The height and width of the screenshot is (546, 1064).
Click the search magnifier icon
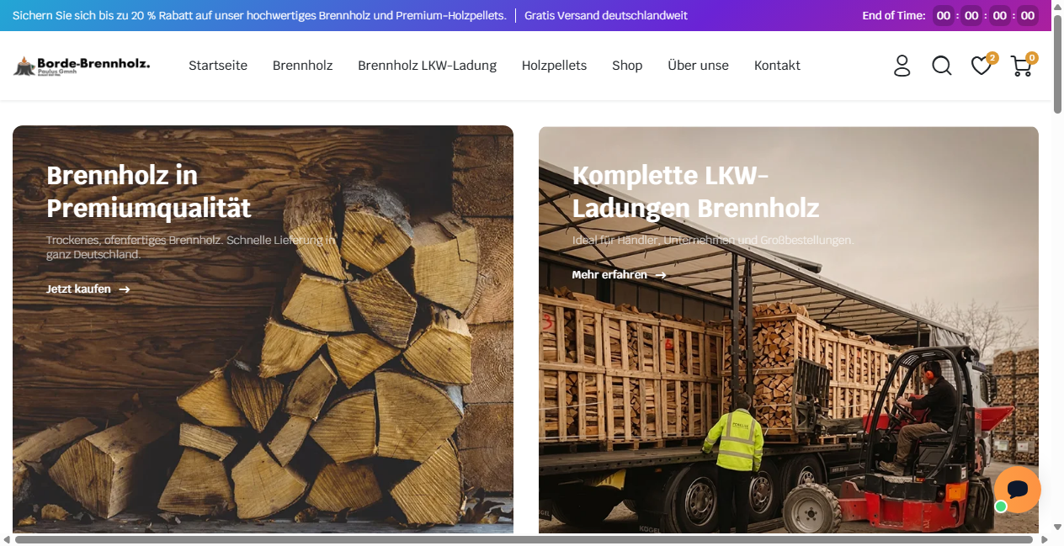click(941, 66)
